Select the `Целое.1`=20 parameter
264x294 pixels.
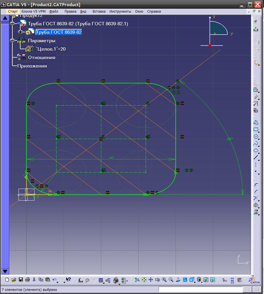pyautogui.click(x=51, y=49)
